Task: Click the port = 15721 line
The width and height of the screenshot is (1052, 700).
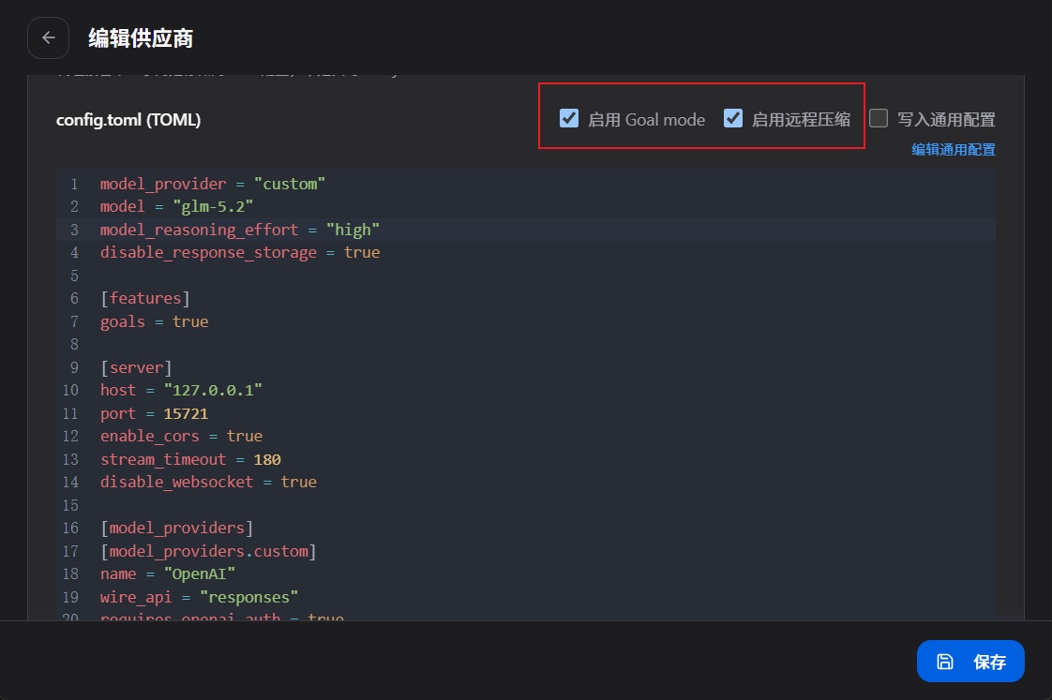Action: pos(155,413)
